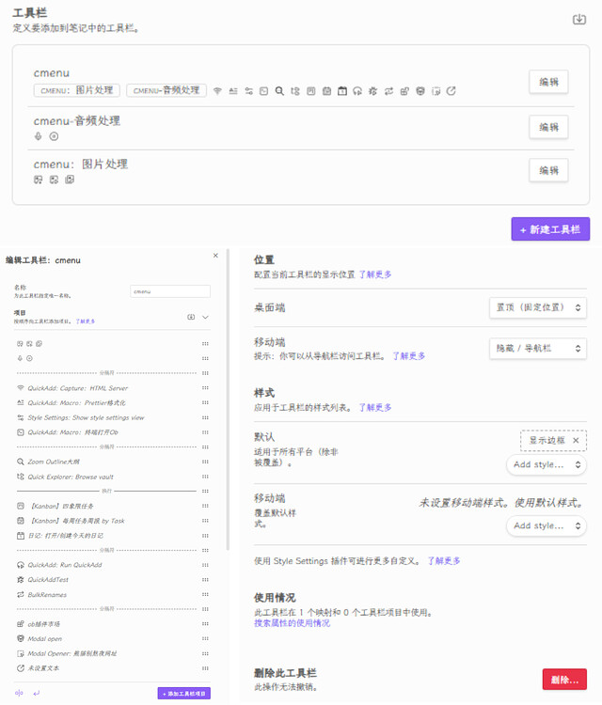602x705 pixels.
Task: Open 了解更多 link in 项目 description
Action: pos(85,321)
